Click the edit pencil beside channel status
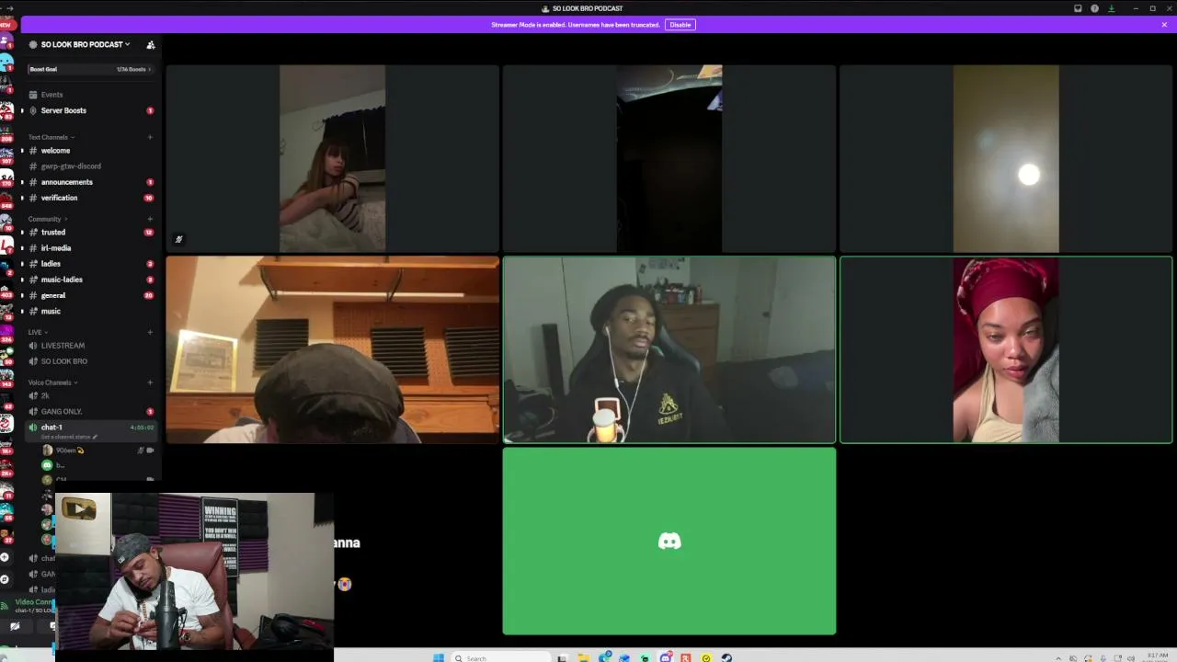This screenshot has width=1177, height=662. pos(95,437)
